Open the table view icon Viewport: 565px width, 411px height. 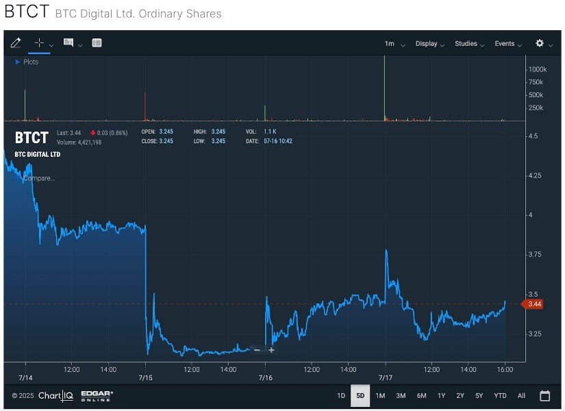click(x=97, y=43)
